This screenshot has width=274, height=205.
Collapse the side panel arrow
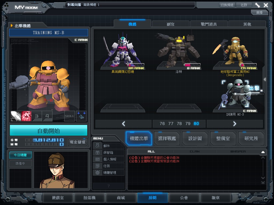(x=265, y=79)
